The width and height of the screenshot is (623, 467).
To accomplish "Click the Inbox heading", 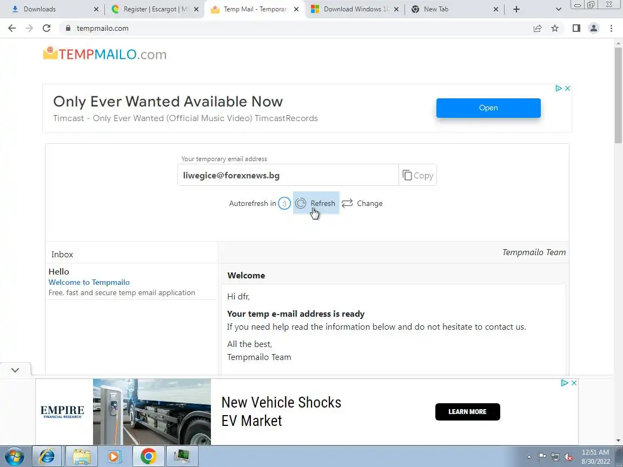I will [62, 255].
